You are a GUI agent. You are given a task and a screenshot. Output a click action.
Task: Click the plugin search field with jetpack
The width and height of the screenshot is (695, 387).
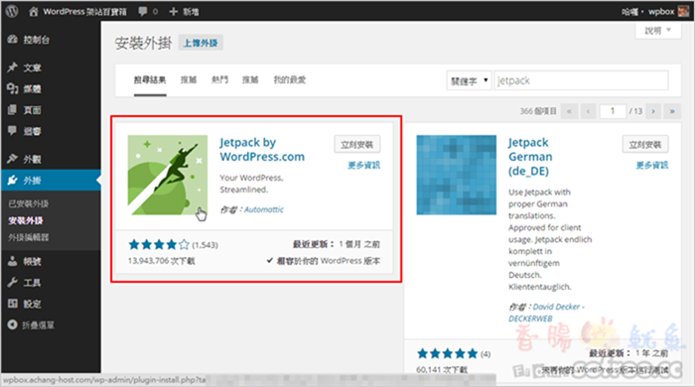[581, 80]
